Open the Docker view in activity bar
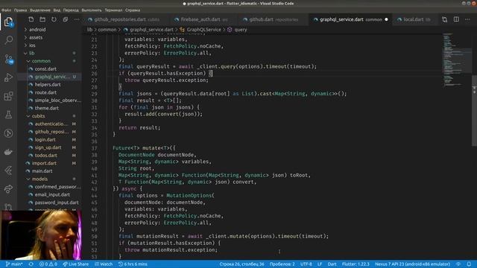 click(8, 152)
